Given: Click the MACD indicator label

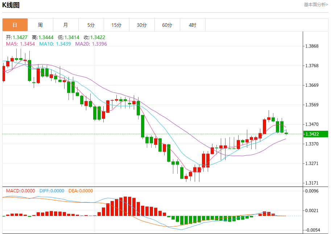Looking at the screenshot, I should [x=20, y=191].
